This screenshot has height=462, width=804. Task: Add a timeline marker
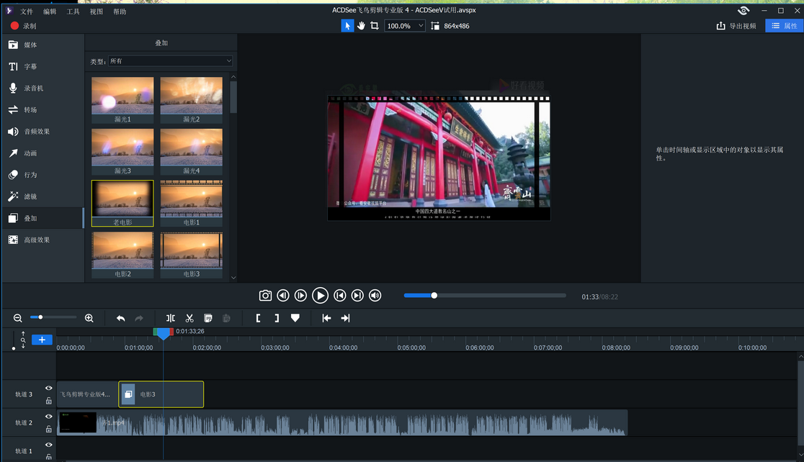click(x=295, y=318)
